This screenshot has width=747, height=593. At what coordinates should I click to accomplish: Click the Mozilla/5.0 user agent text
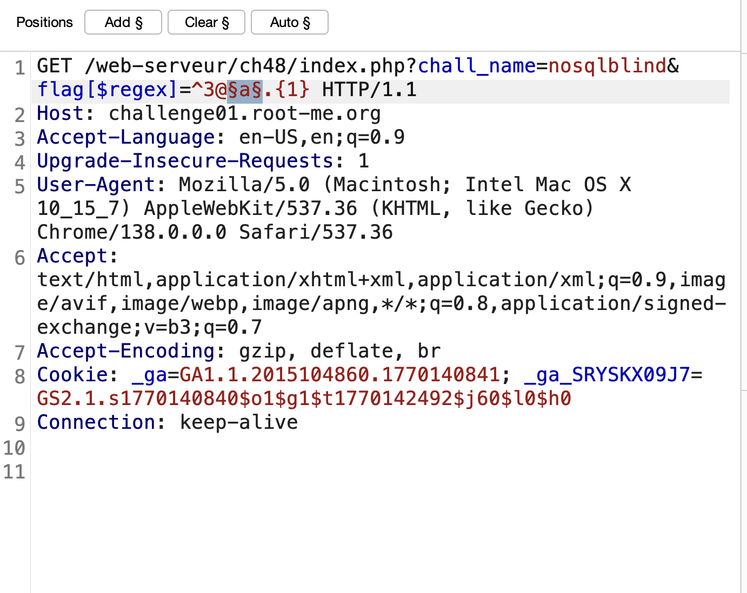[245, 185]
